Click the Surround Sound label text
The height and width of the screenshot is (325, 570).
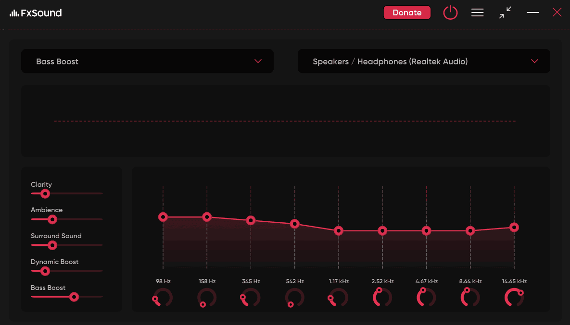(56, 236)
